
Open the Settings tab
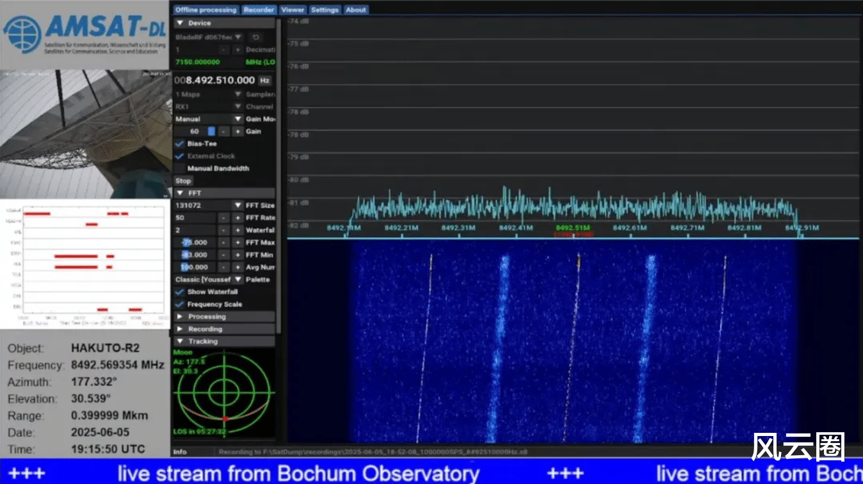(325, 10)
